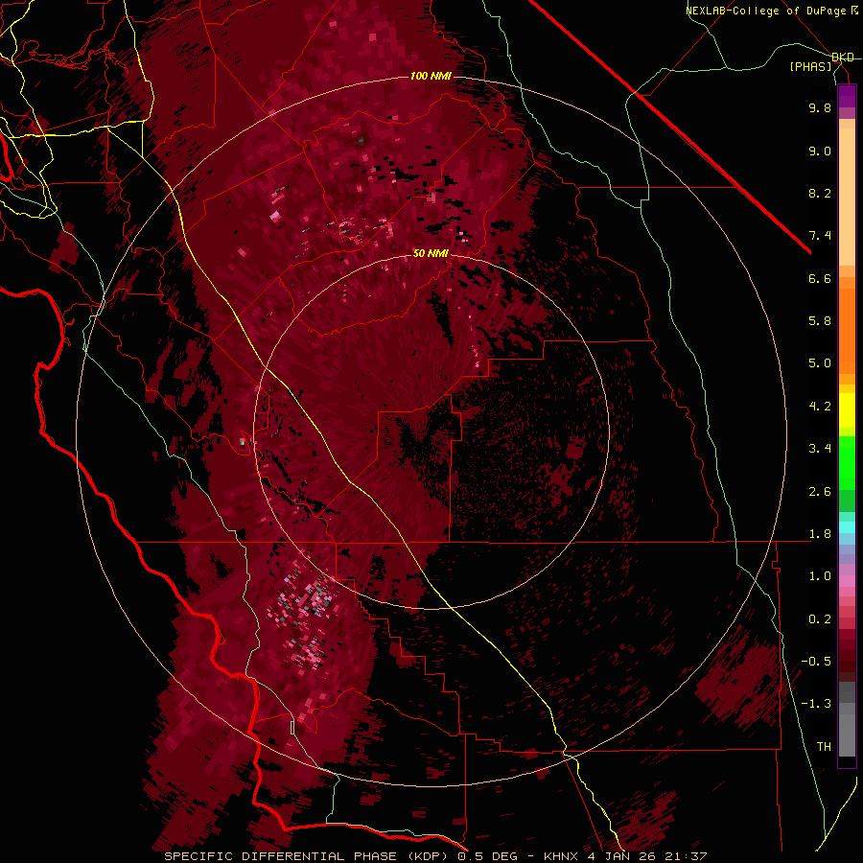Screen dimensions: 863x863
Task: Click the 5.0 scale value
Action: pos(820,363)
